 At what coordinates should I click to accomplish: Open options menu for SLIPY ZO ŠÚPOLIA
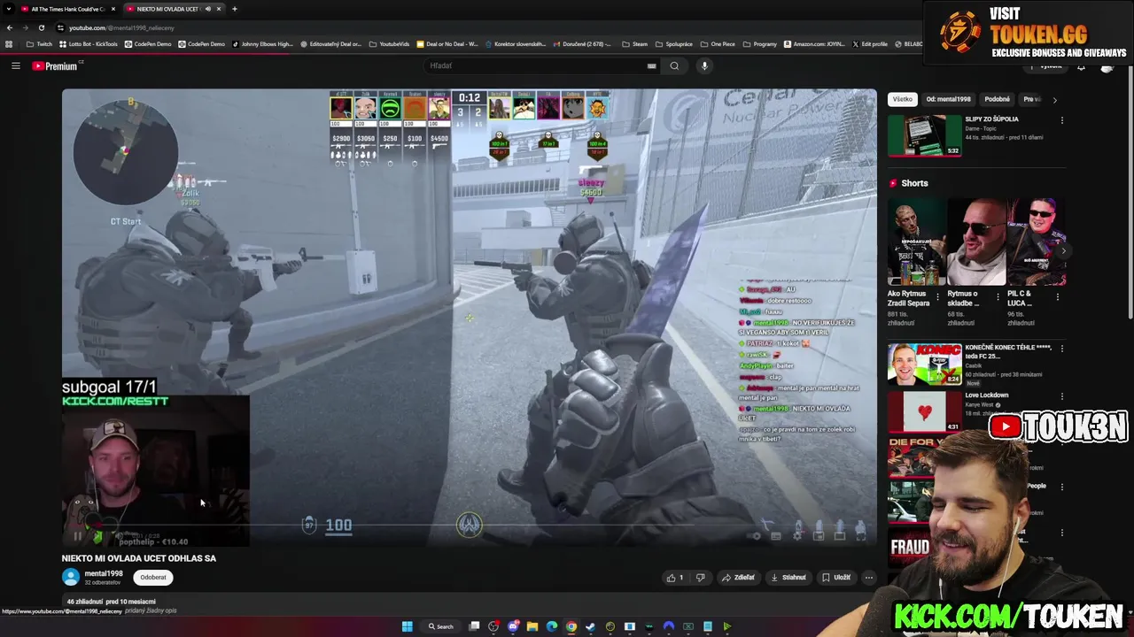coord(1061,120)
